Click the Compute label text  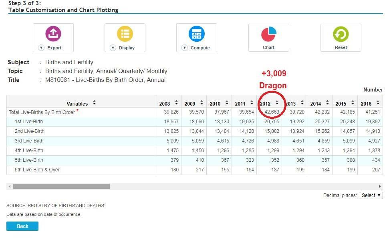coord(200,48)
